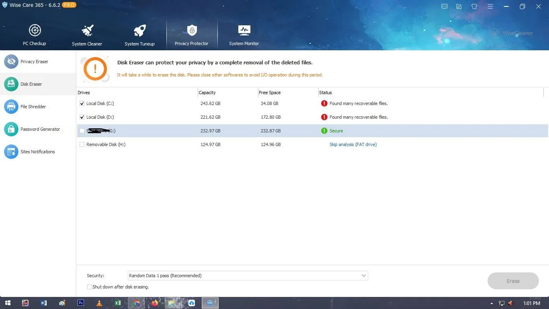The height and width of the screenshot is (309, 549).
Task: Click the volume speaker tray icon
Action: tap(511, 303)
